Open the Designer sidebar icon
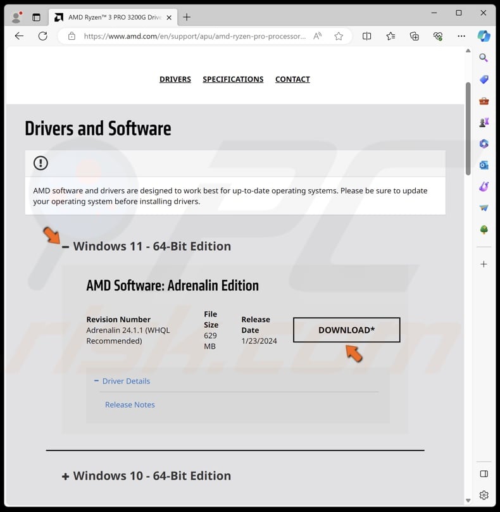Screen dimensions: 500x512 coord(484,187)
